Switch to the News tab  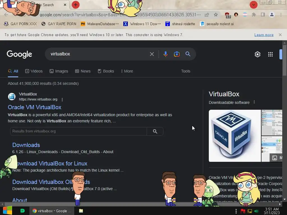83,71
